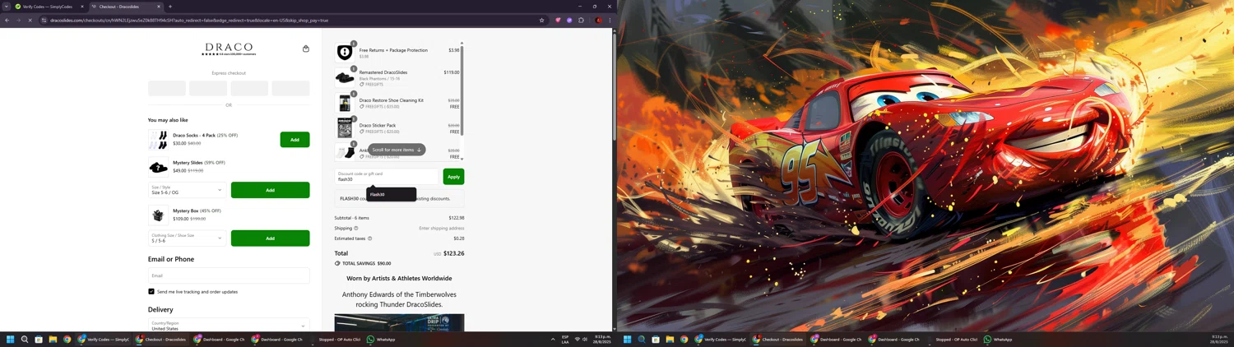Show hidden system tray icons
1234x347 pixels.
553,339
